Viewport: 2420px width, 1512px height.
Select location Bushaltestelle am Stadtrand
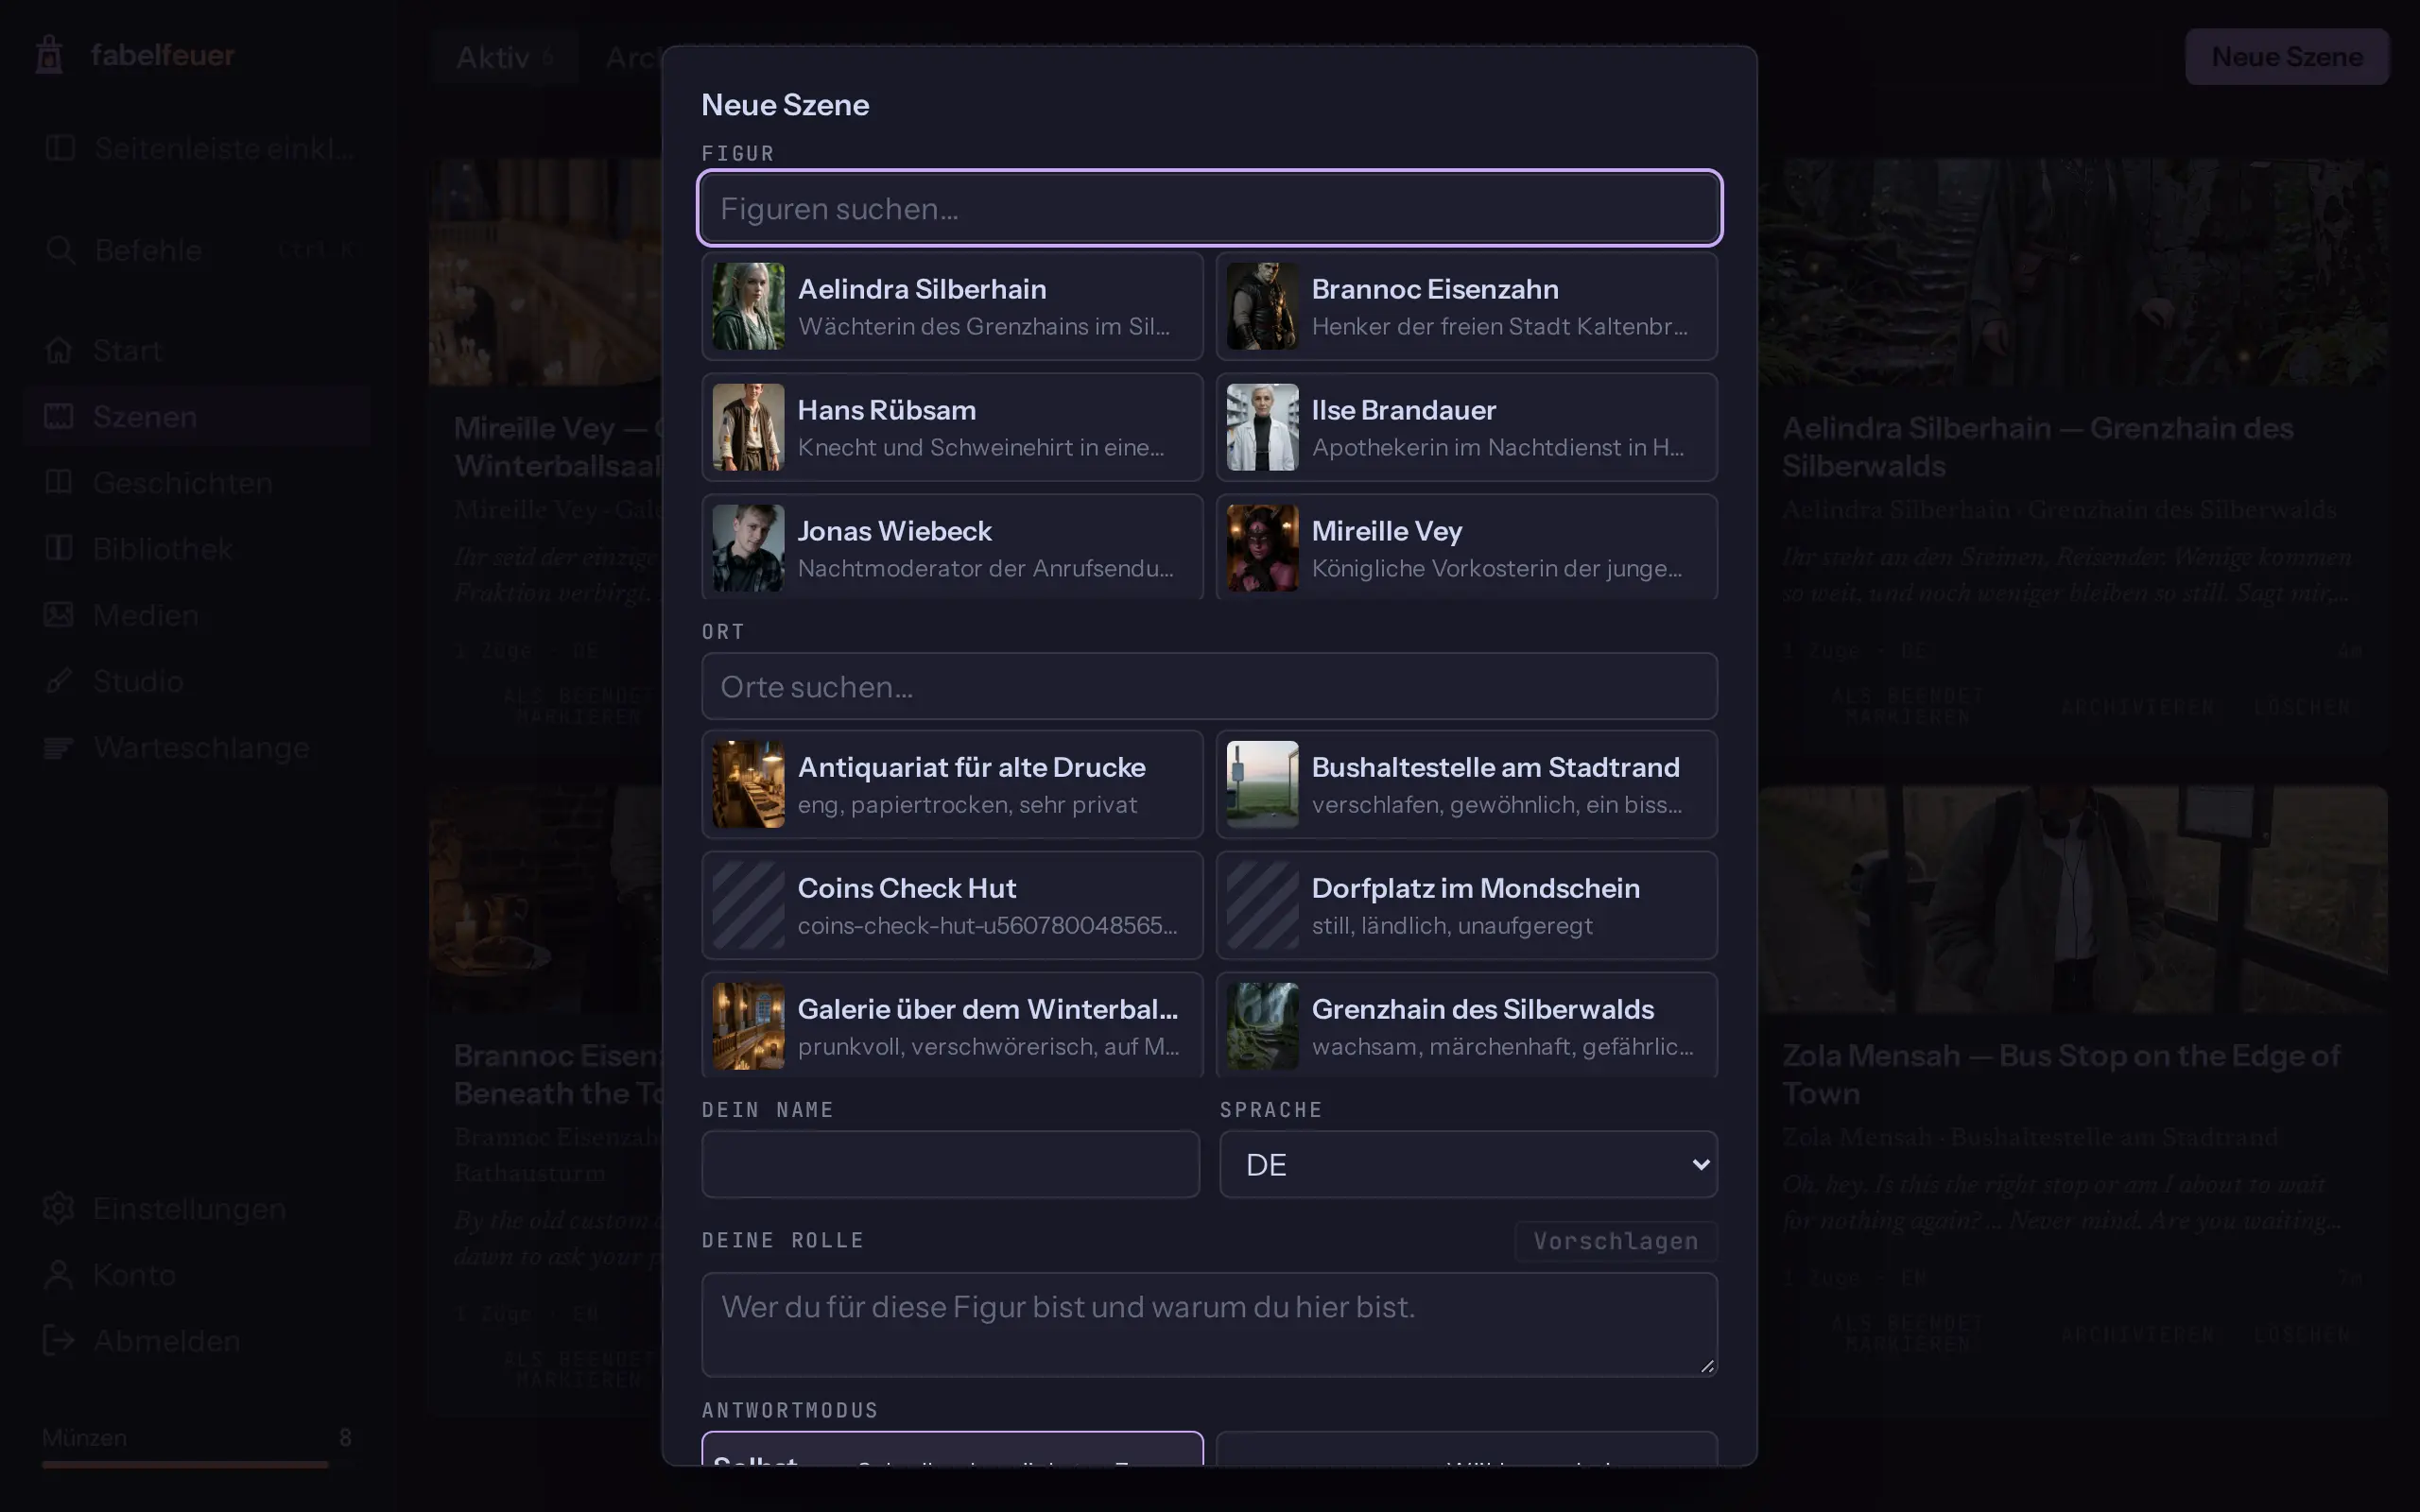(x=1466, y=784)
